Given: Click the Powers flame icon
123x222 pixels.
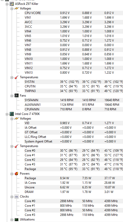Looking at the screenshot, I should pyautogui.click(x=17, y=174).
